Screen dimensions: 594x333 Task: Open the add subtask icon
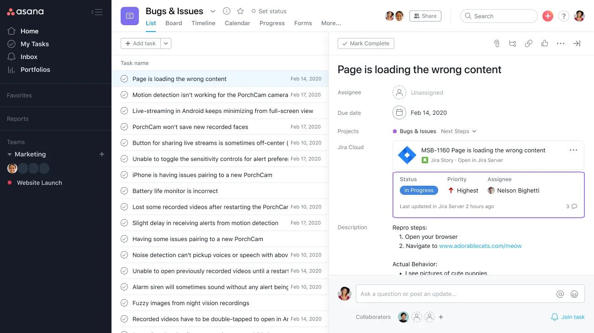(x=512, y=43)
